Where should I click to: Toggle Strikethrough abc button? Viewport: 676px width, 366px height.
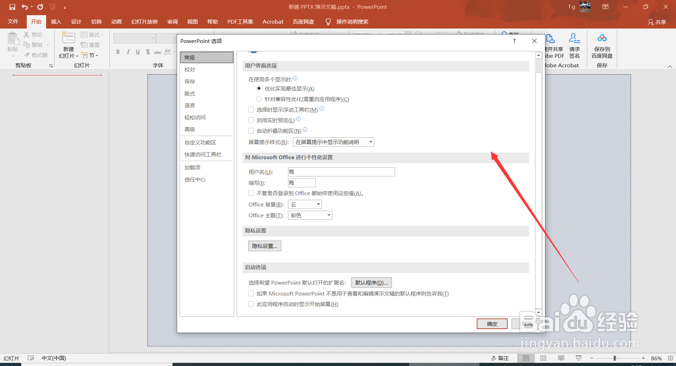click(158, 52)
